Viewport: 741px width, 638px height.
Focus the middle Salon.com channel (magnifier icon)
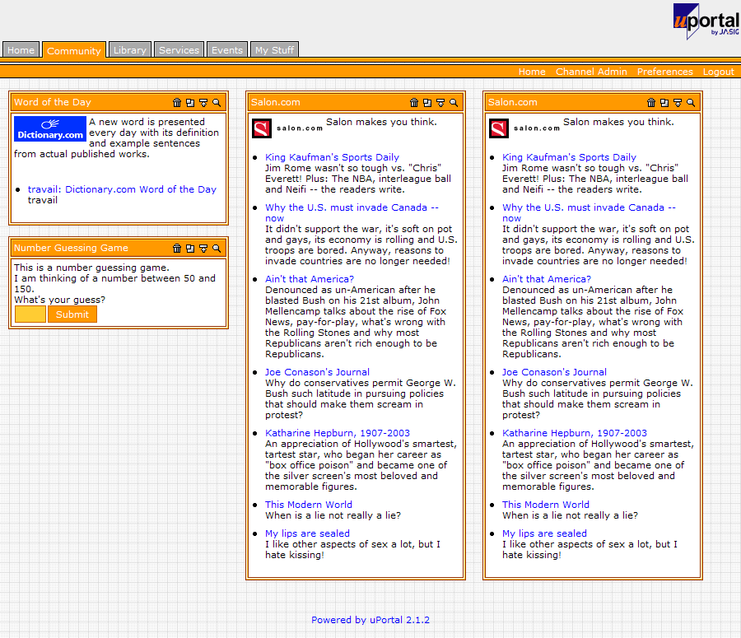click(x=454, y=103)
